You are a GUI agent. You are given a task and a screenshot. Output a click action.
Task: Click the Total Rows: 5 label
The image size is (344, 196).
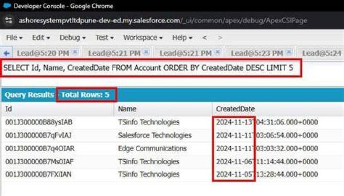85,95
